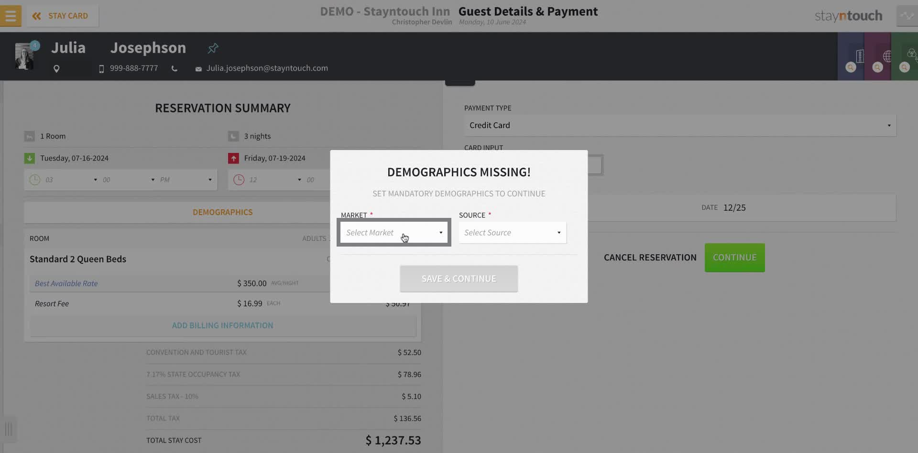The width and height of the screenshot is (918, 453).
Task: Click the Resort Fee row label
Action: coord(52,304)
